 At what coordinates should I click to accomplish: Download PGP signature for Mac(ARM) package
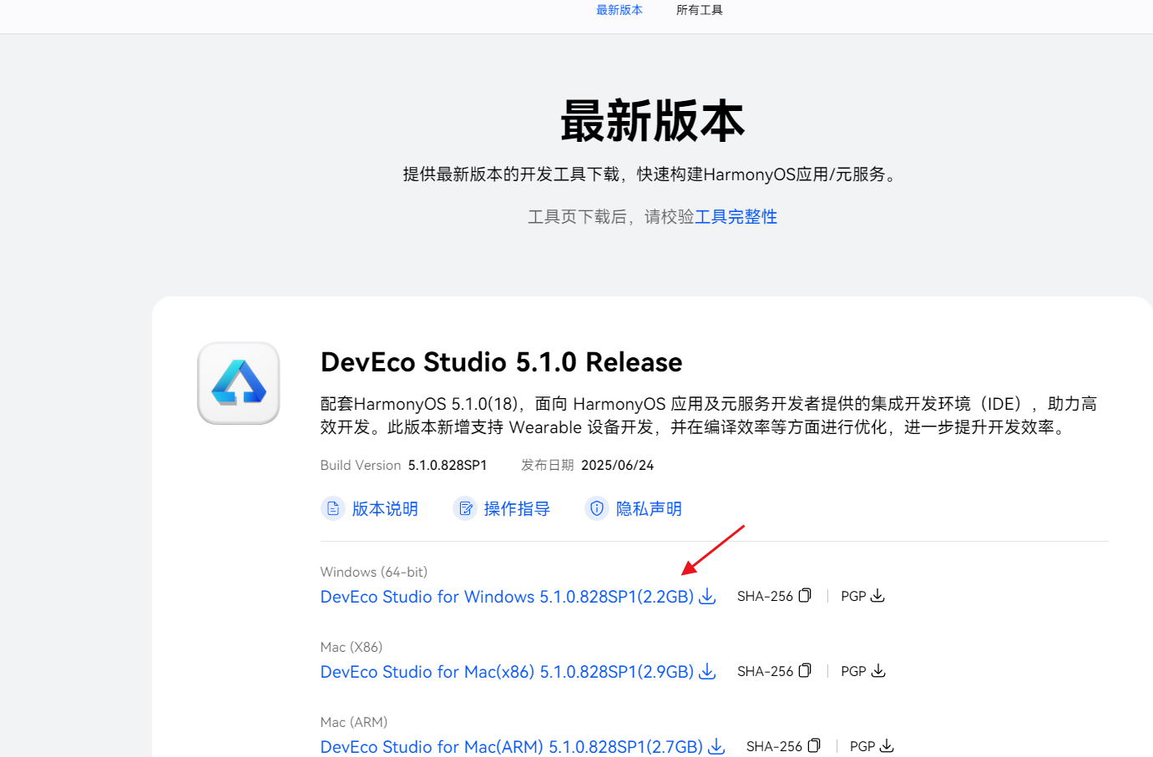pyautogui.click(x=887, y=746)
